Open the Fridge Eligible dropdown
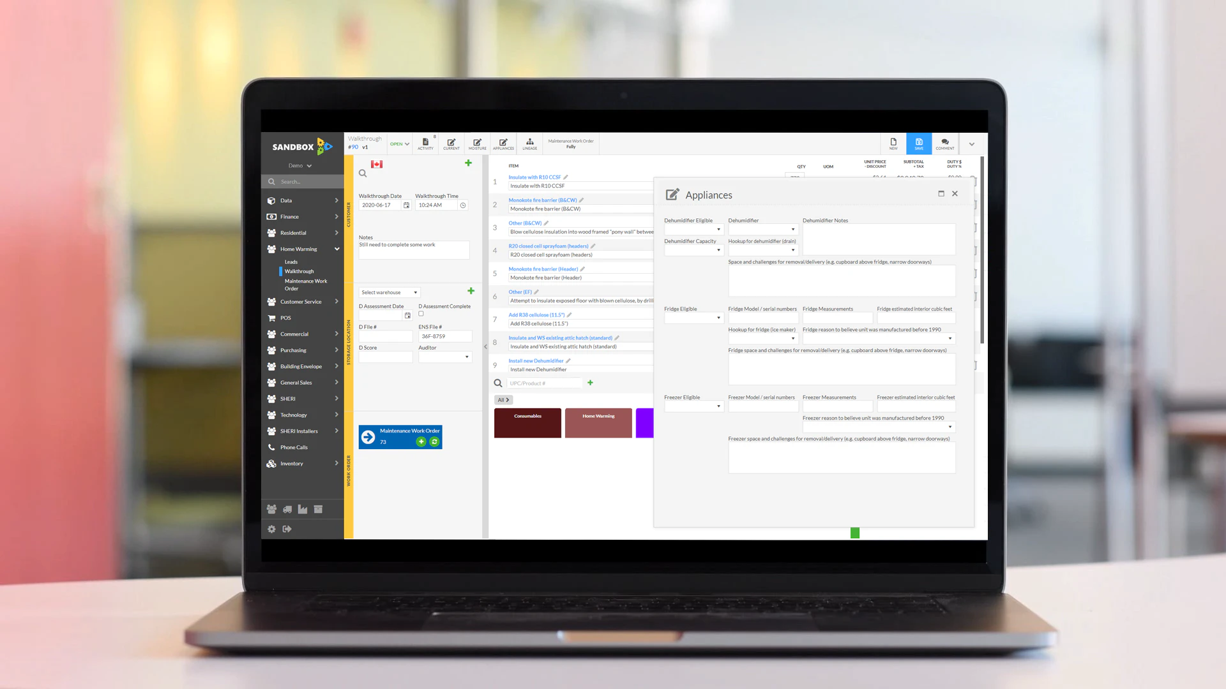Screen dimensions: 1226x689 [693, 318]
